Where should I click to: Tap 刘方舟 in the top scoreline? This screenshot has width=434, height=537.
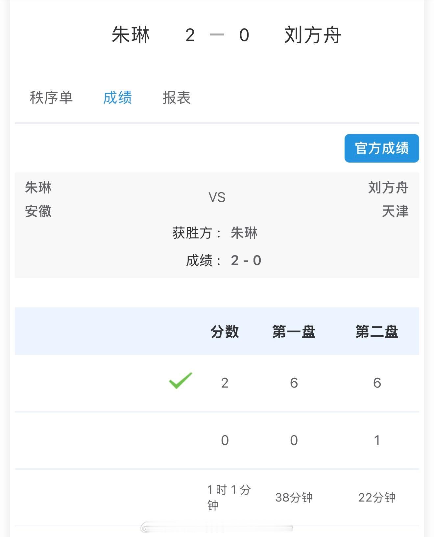[x=313, y=35]
